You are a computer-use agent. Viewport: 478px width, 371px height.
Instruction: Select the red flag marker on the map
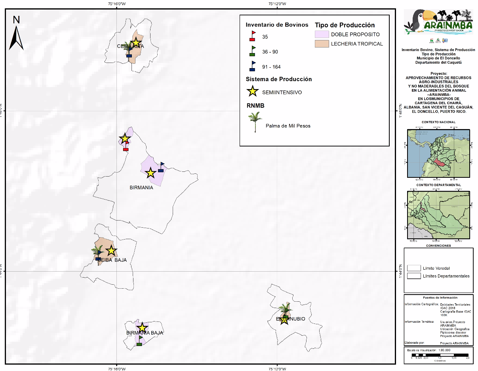click(x=126, y=146)
